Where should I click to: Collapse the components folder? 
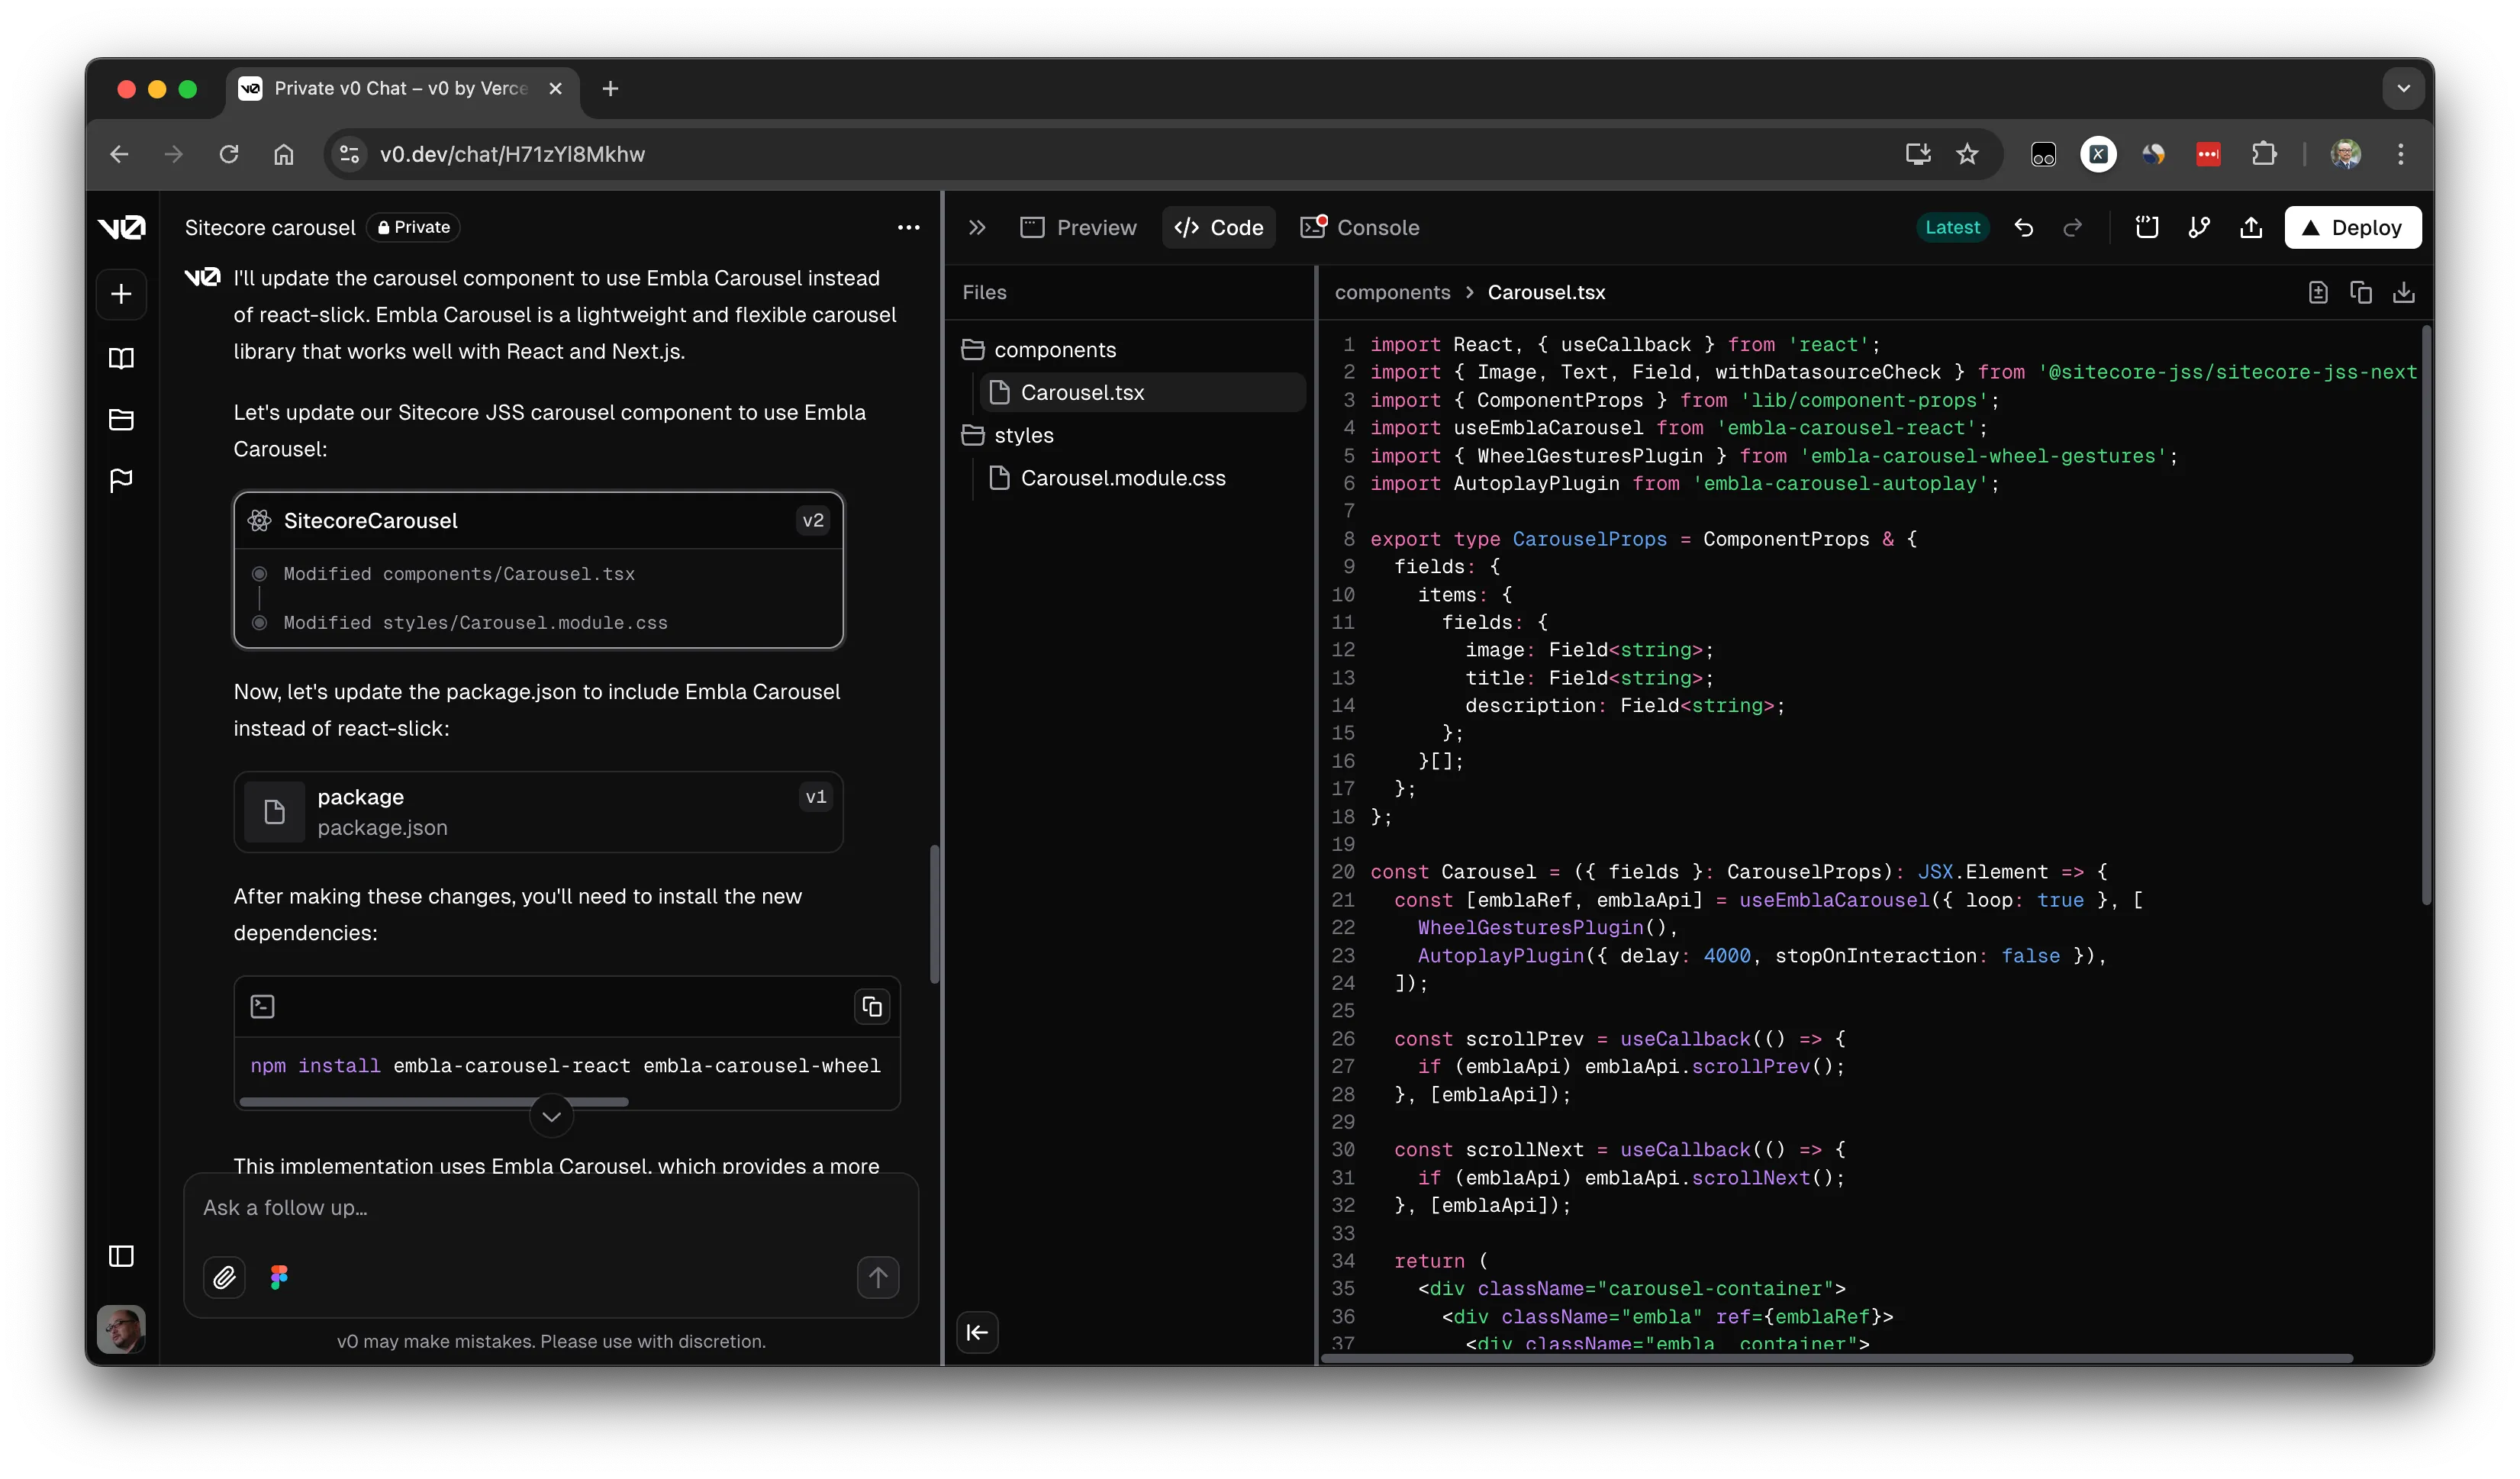(x=1038, y=350)
